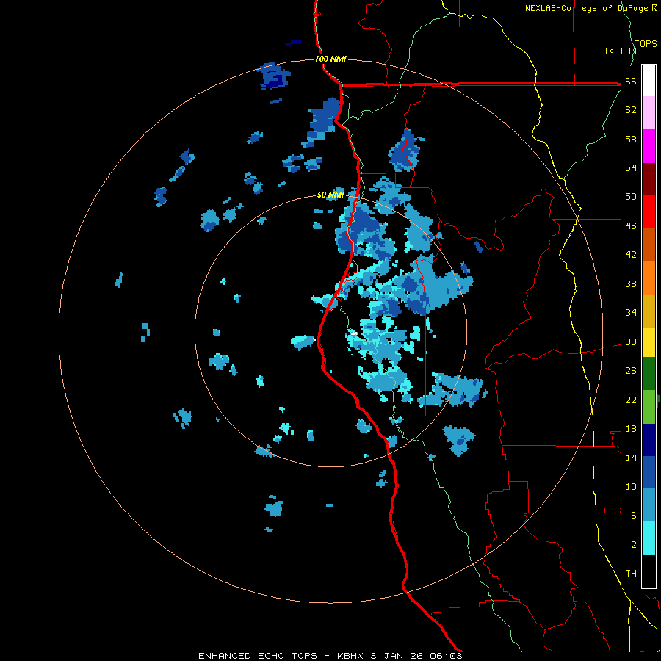Click the 34 legend scale number
Viewport: 661px width, 661px height.
coord(631,312)
